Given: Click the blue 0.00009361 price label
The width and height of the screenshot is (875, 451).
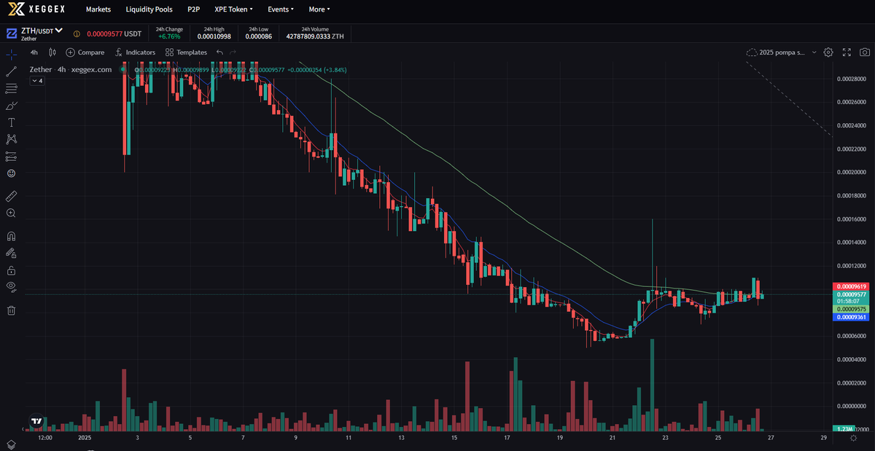Looking at the screenshot, I should coord(849,317).
